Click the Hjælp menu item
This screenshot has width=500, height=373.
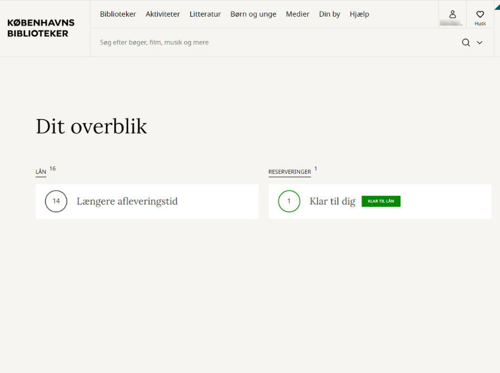[359, 14]
